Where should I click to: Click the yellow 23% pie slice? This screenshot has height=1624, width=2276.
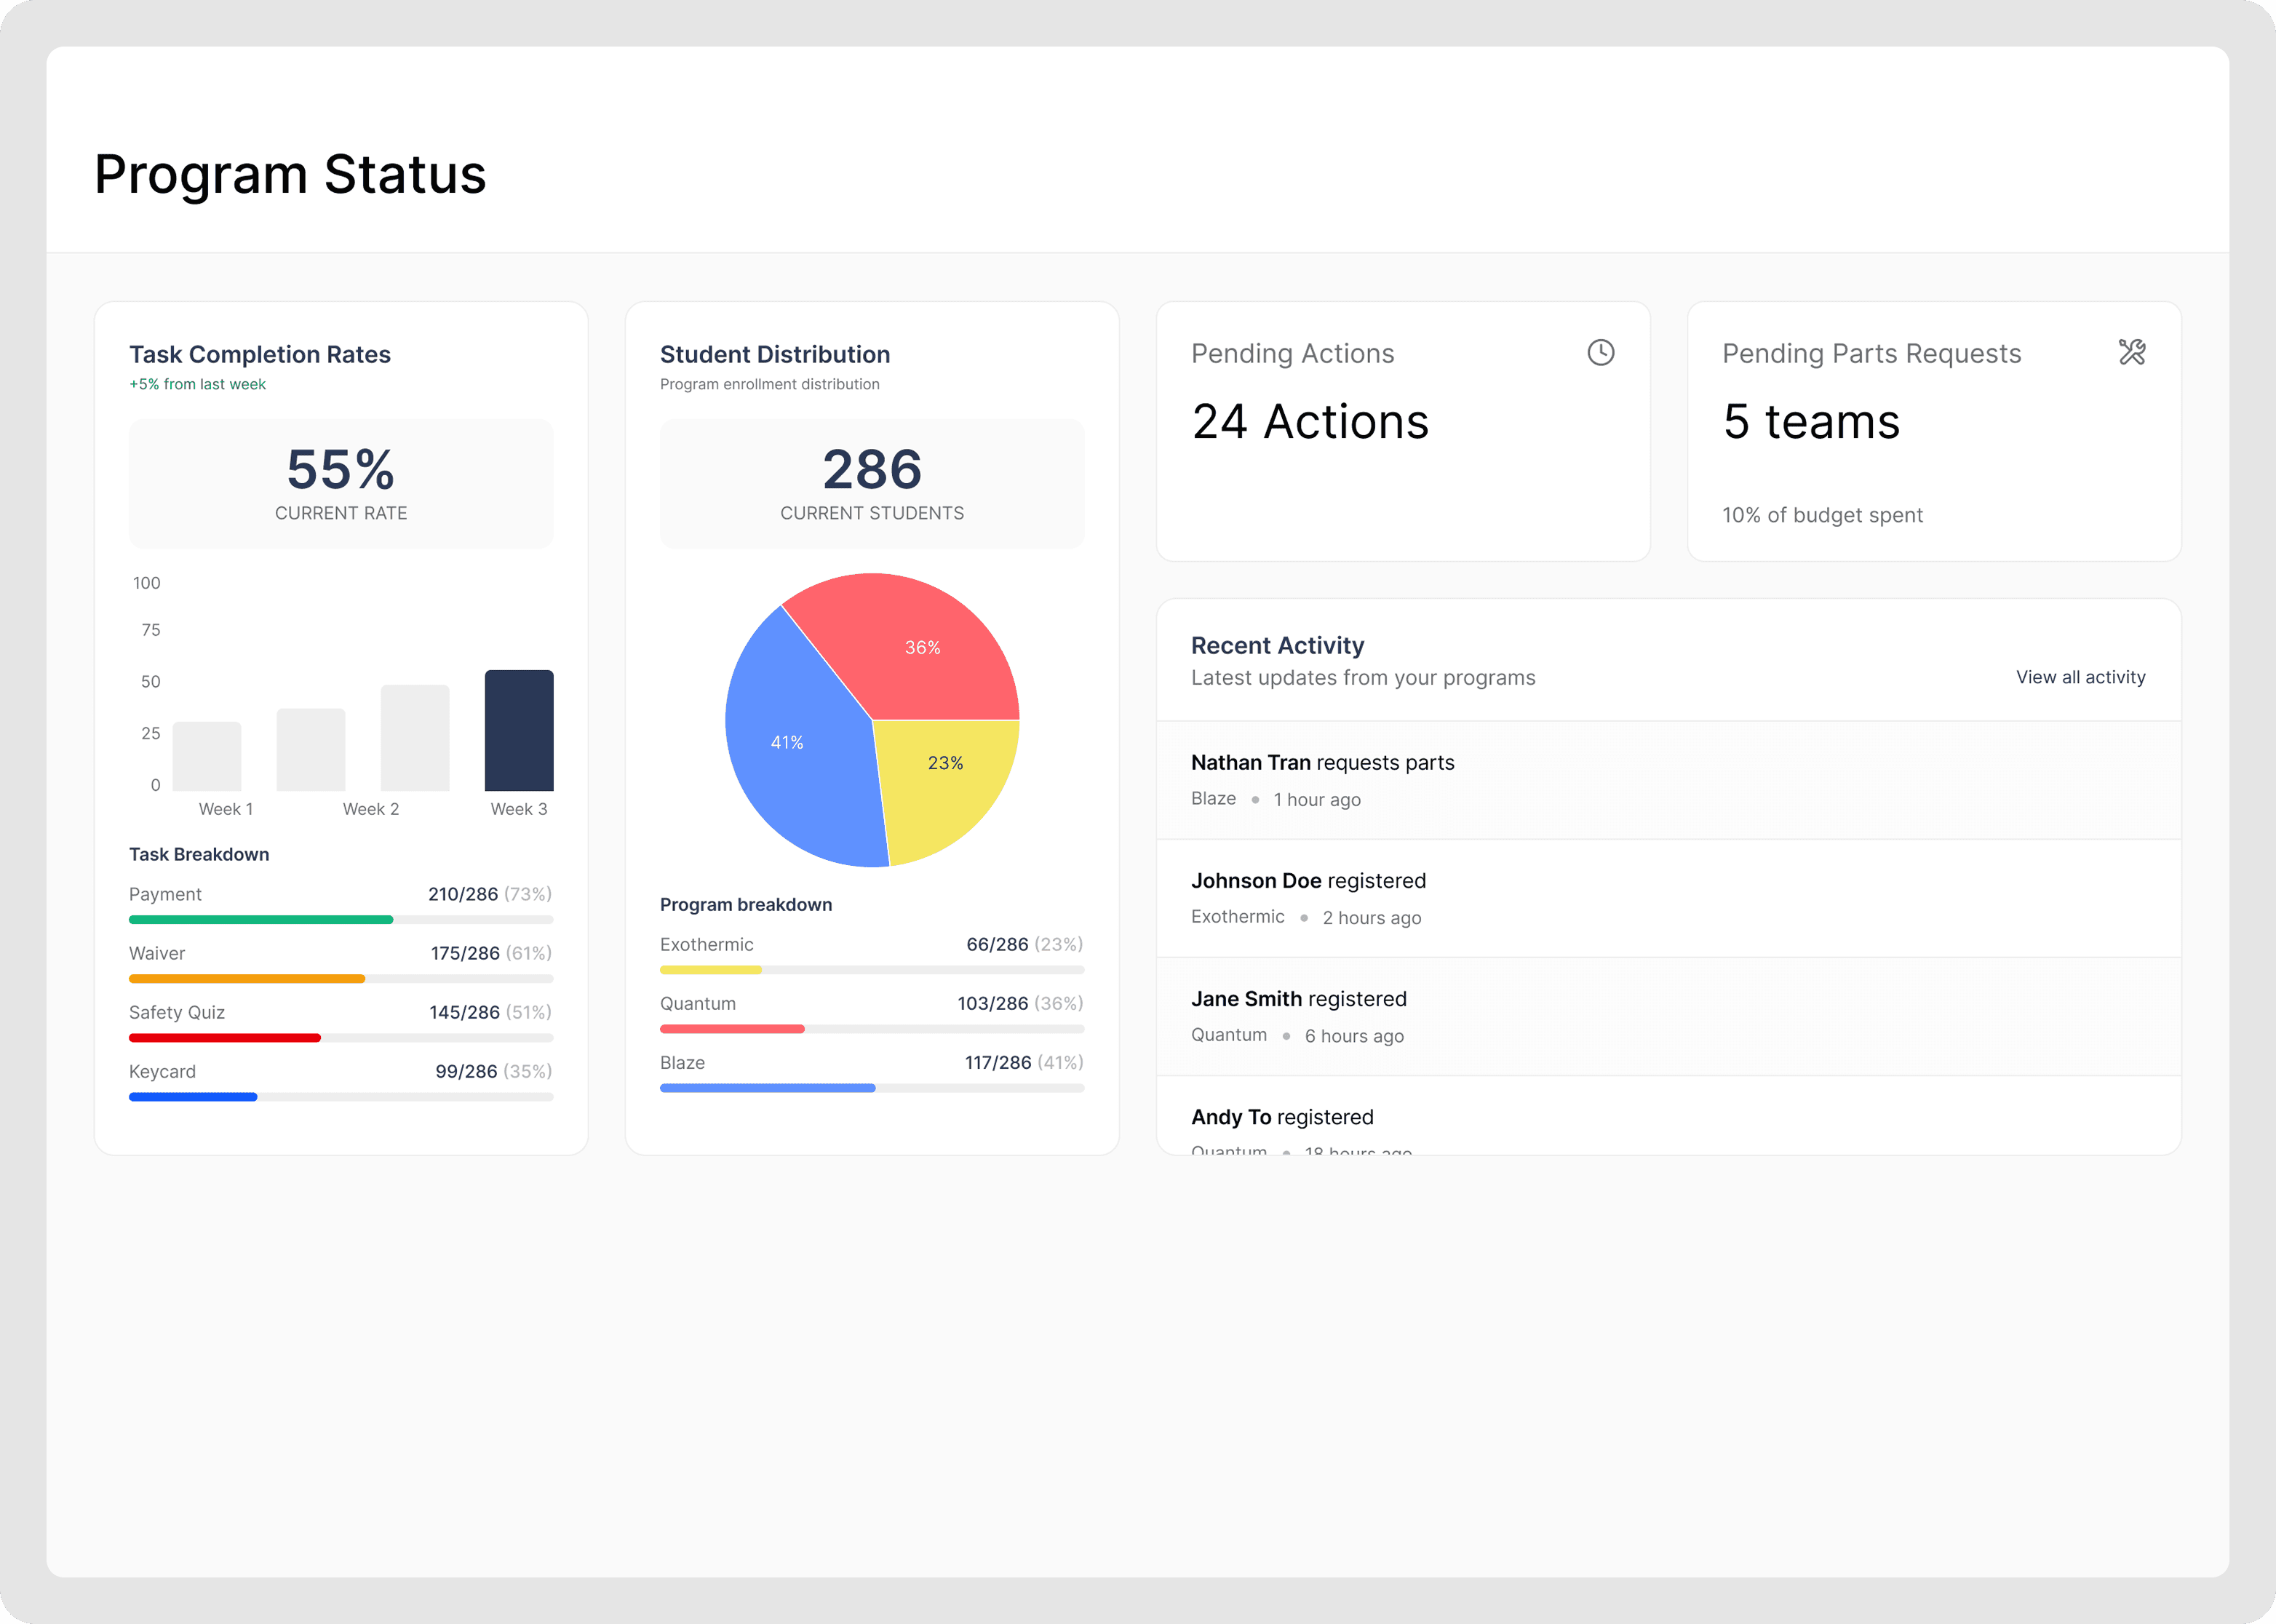[x=946, y=762]
